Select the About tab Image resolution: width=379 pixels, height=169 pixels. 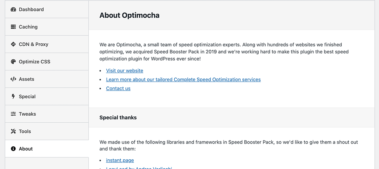point(47,149)
